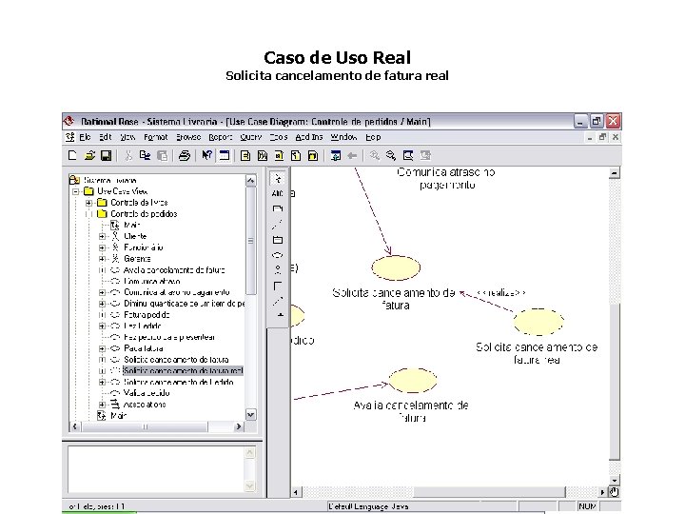Image resolution: width=685 pixels, height=514 pixels.
Task: Select the anchor note line tool
Action: [278, 225]
